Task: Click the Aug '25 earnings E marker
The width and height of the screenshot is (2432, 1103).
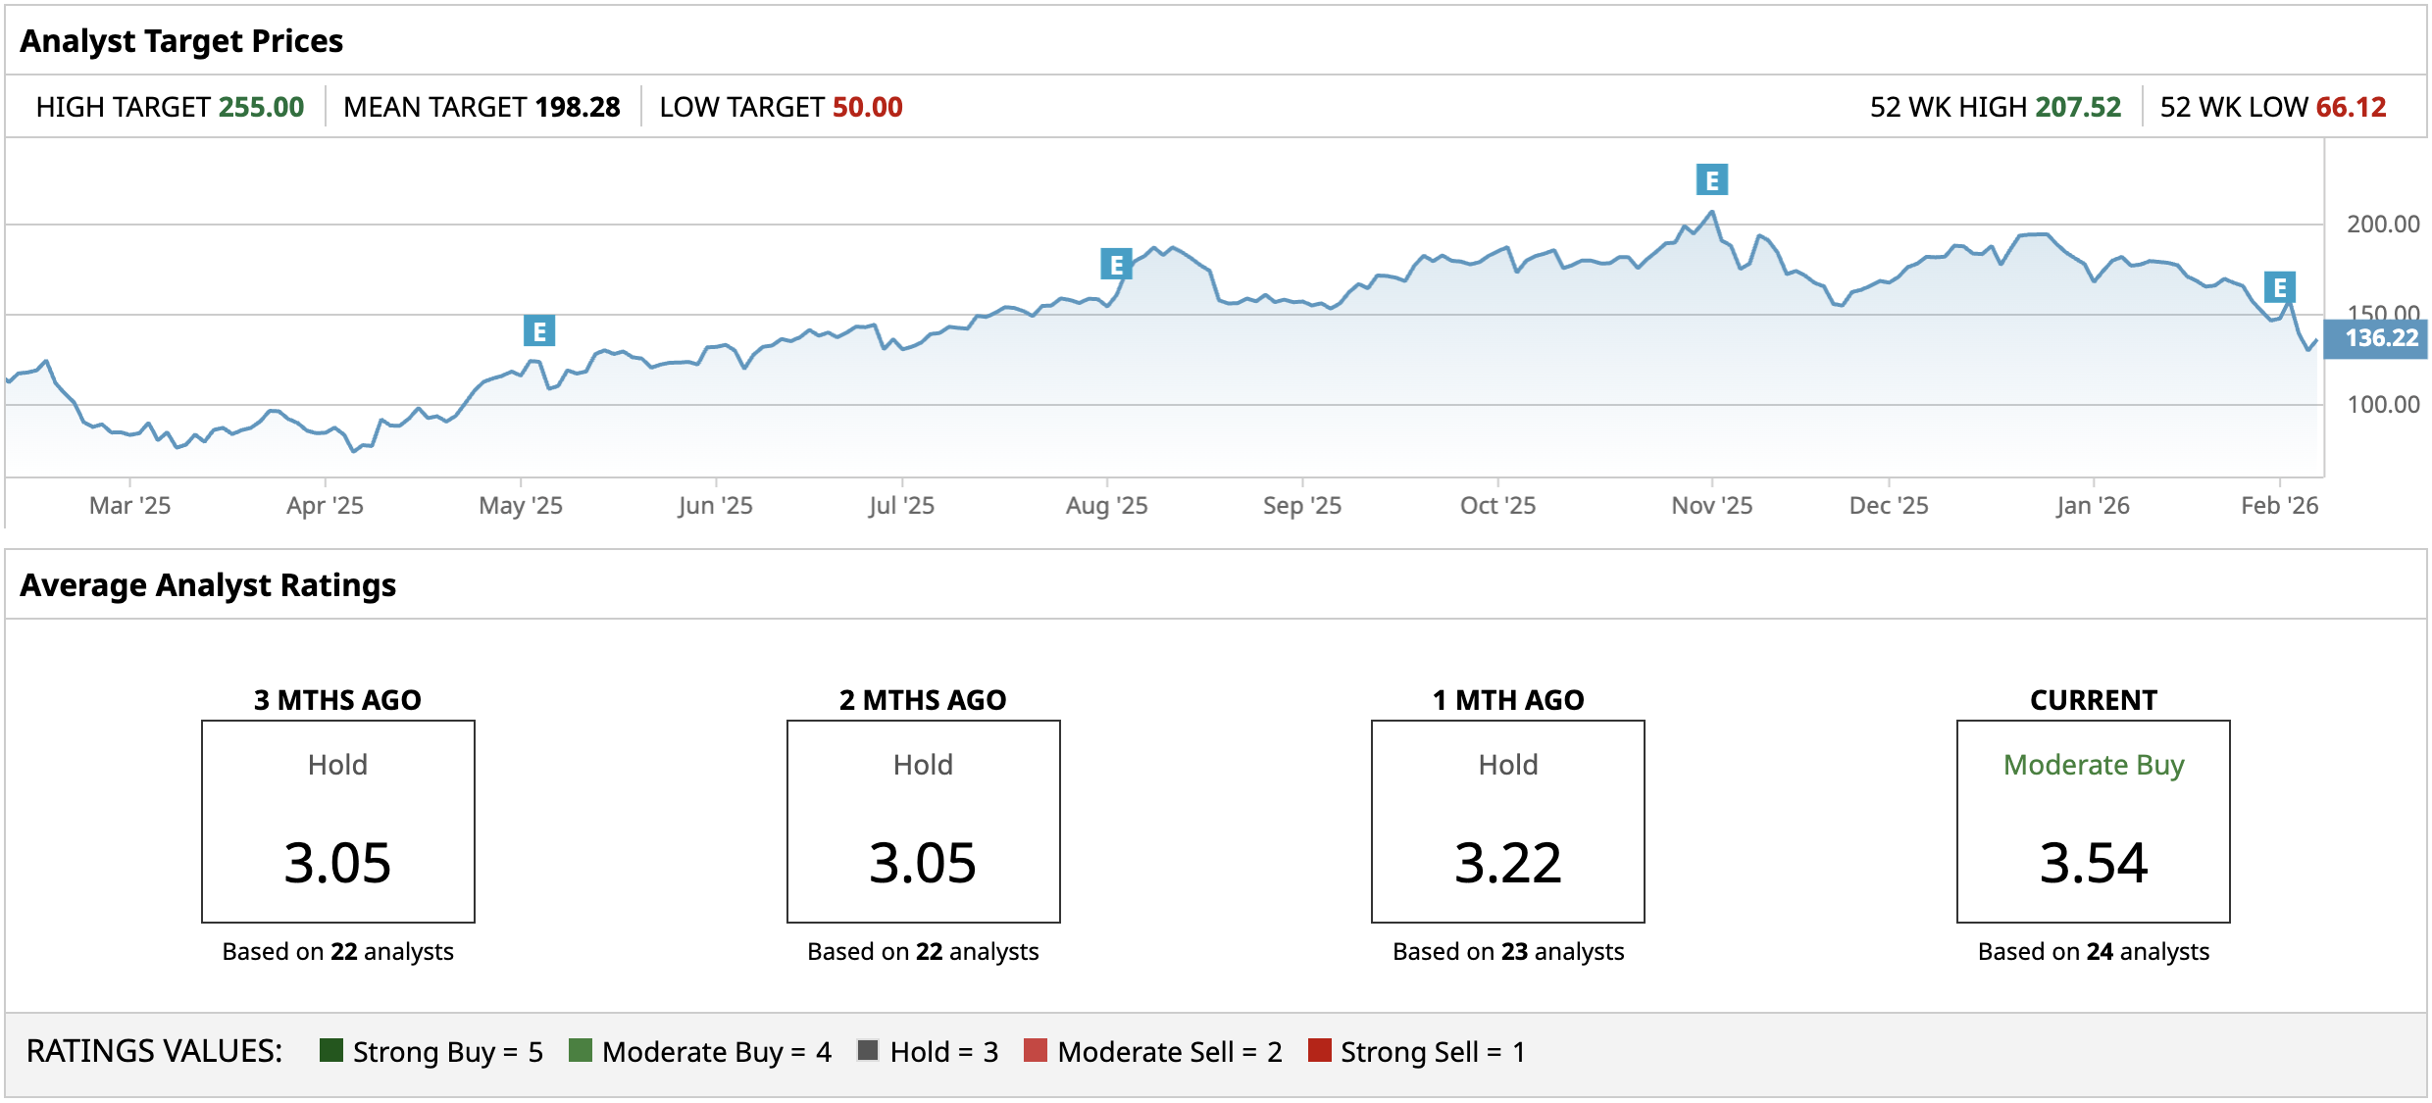Action: (1116, 264)
